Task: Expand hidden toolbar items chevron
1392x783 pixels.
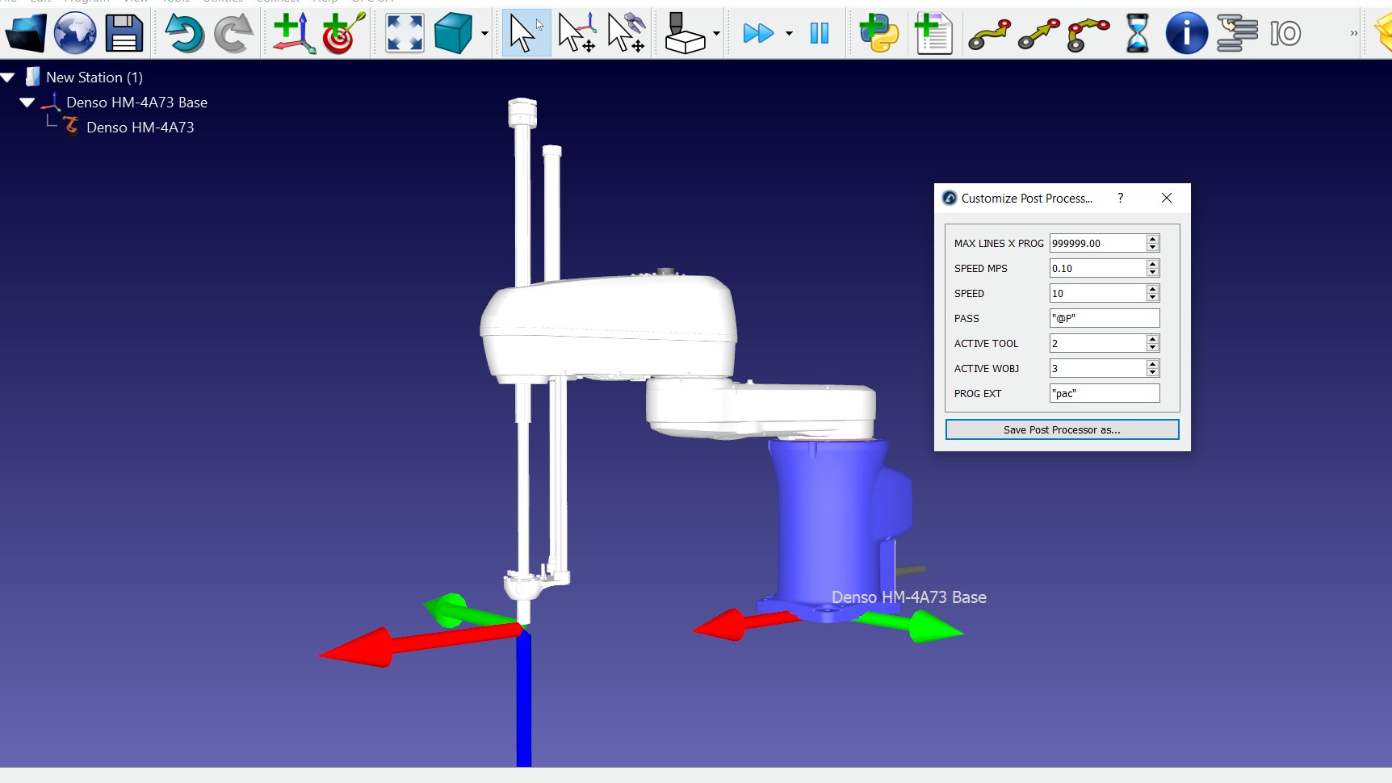Action: point(1354,33)
